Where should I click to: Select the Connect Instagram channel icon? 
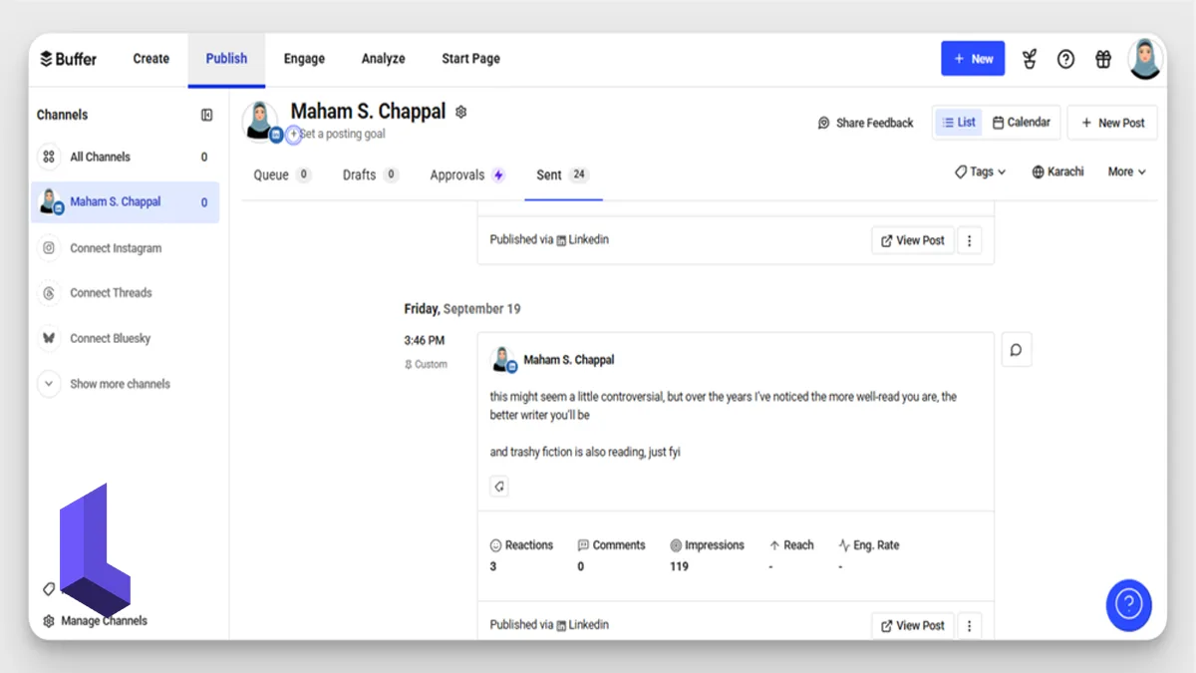[x=48, y=247]
